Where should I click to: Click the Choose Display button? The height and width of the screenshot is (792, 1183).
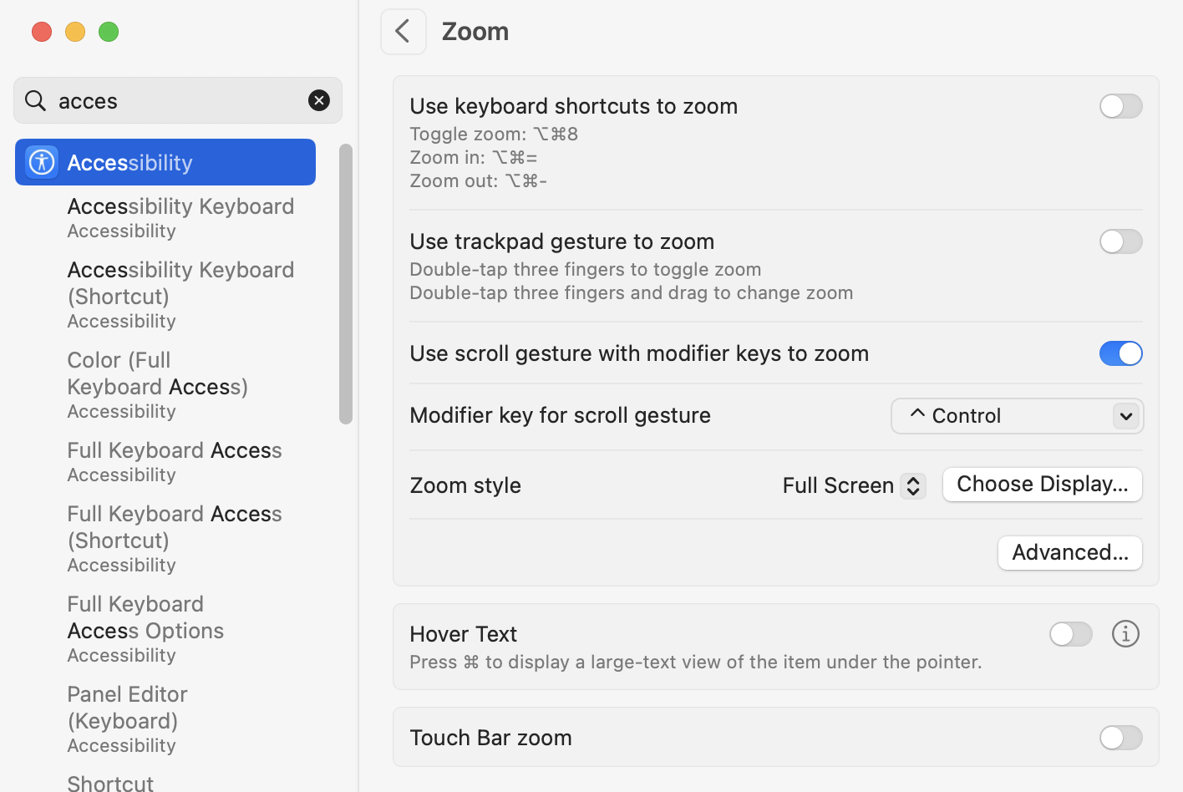coord(1042,485)
